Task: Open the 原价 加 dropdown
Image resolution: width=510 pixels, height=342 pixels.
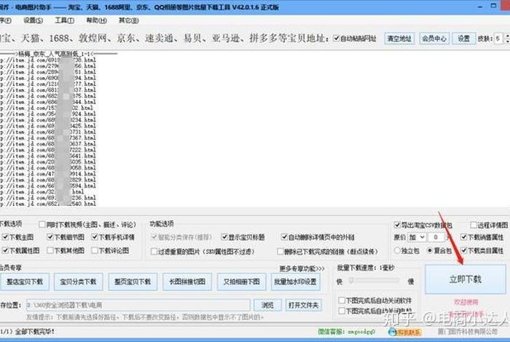Action: pos(417,237)
